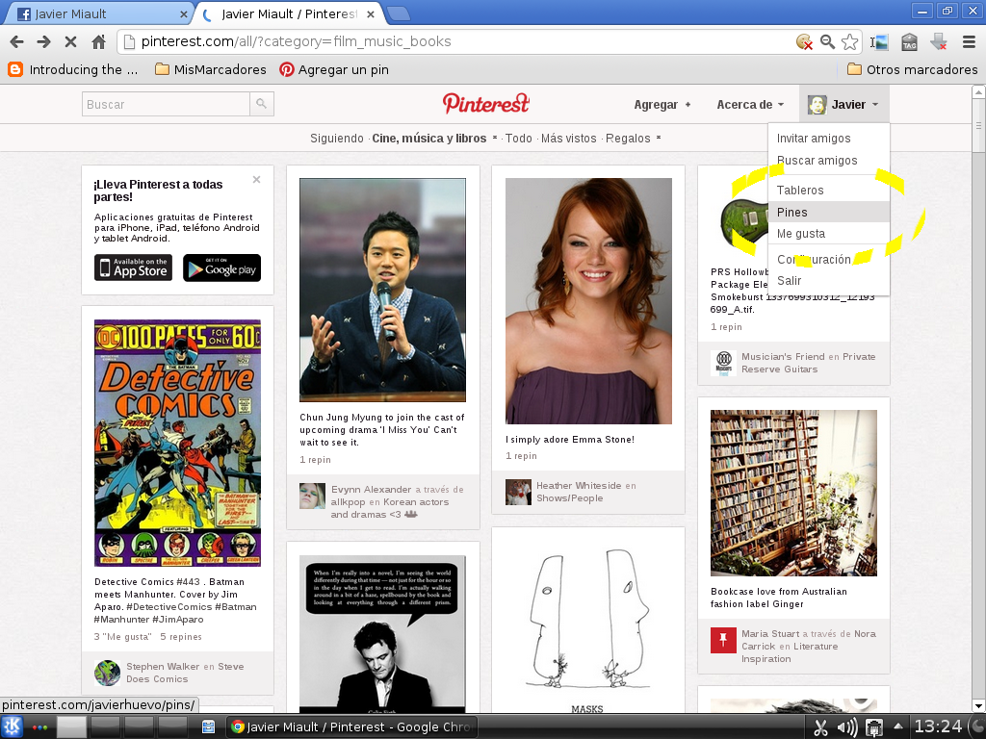Click Evynn Alexander's avatar
The height and width of the screenshot is (739, 986).
pos(313,496)
